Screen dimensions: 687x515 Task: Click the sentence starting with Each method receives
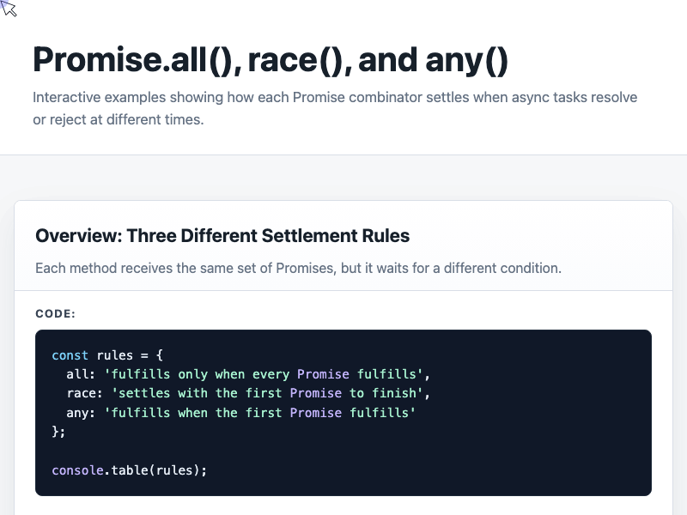pyautogui.click(x=298, y=268)
